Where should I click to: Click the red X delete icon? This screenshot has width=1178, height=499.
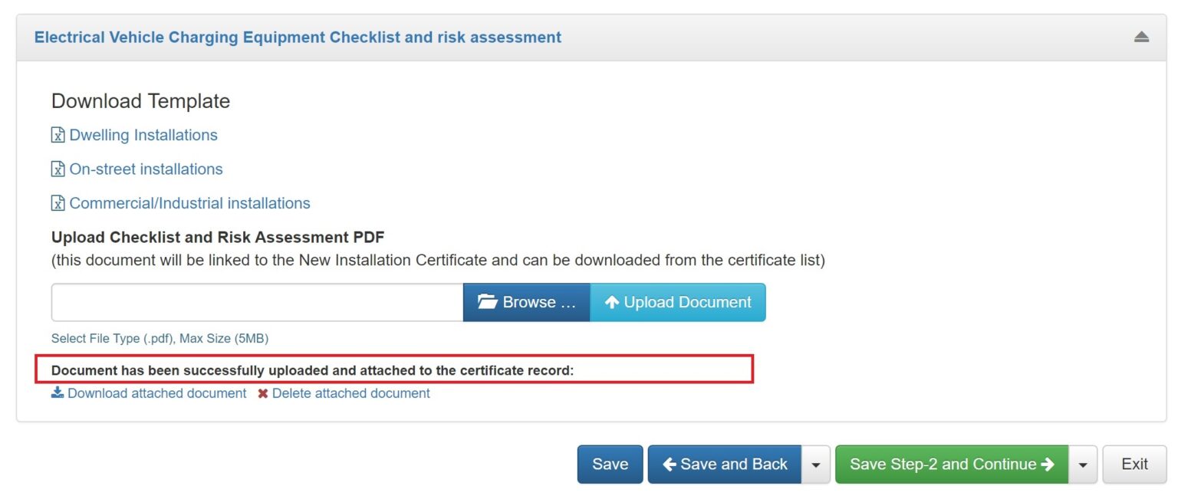tap(263, 393)
